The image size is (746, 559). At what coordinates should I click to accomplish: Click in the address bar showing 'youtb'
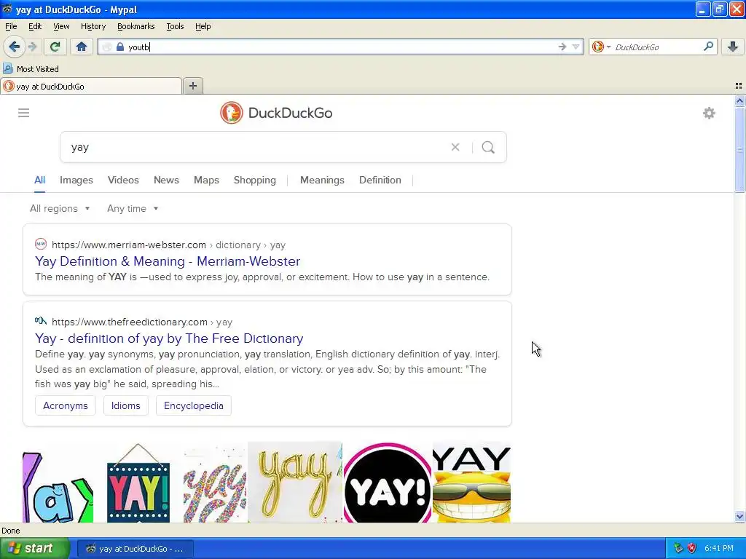coord(340,47)
